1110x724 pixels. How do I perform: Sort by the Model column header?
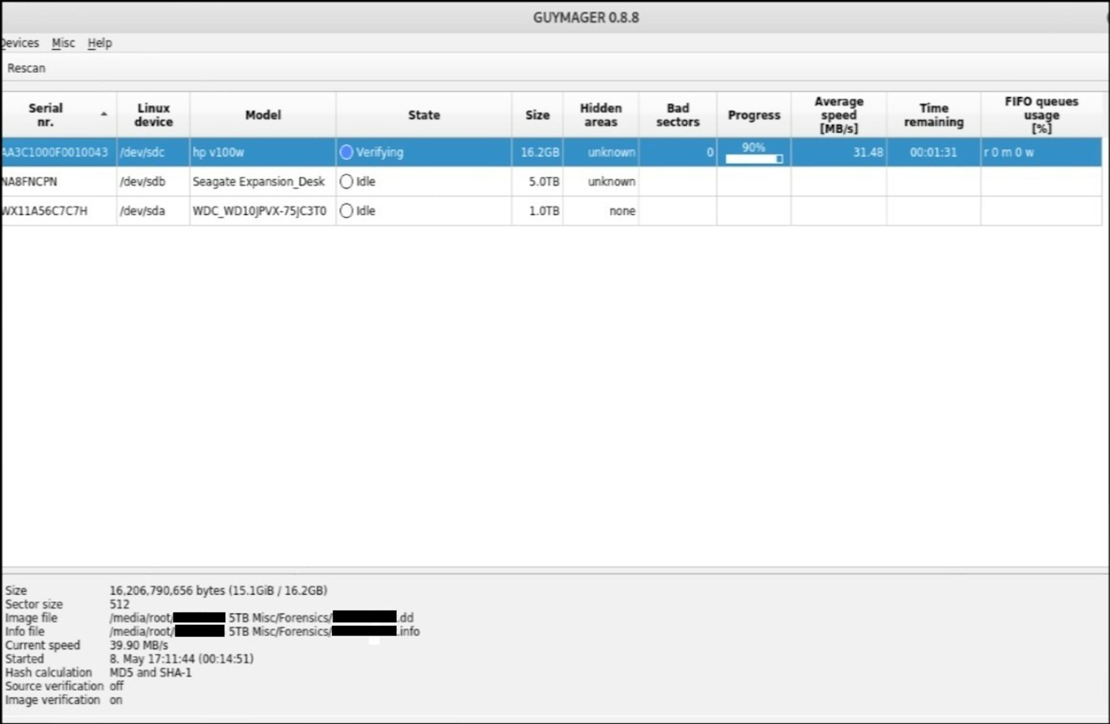pos(263,115)
